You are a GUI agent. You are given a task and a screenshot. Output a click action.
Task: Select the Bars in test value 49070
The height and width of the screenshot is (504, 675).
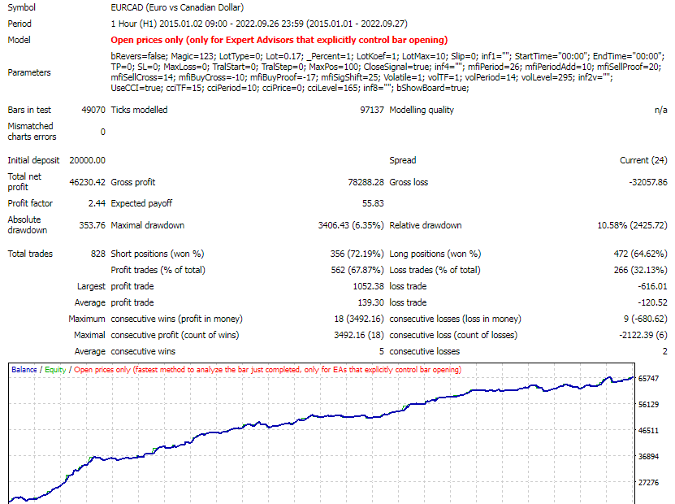pyautogui.click(x=93, y=110)
